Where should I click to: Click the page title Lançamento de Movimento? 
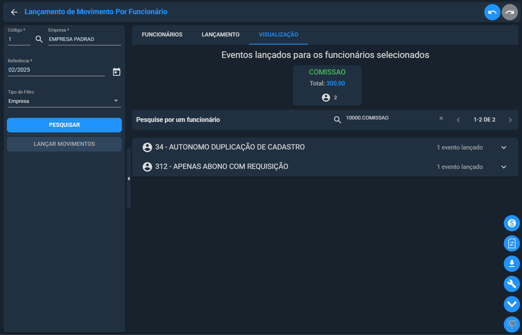[x=96, y=12]
